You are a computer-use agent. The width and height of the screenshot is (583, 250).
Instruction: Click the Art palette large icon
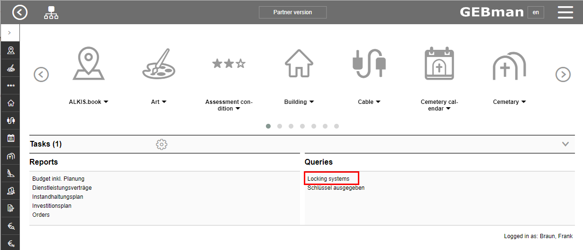coord(158,63)
